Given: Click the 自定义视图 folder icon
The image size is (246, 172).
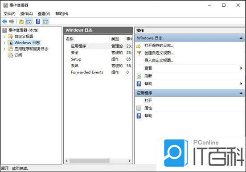Looking at the screenshot, I should tap(11, 37).
